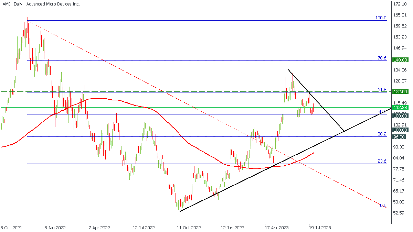Click the dark 96.00 price tag
Viewport: 413px width, 232px height.
(x=400, y=137)
